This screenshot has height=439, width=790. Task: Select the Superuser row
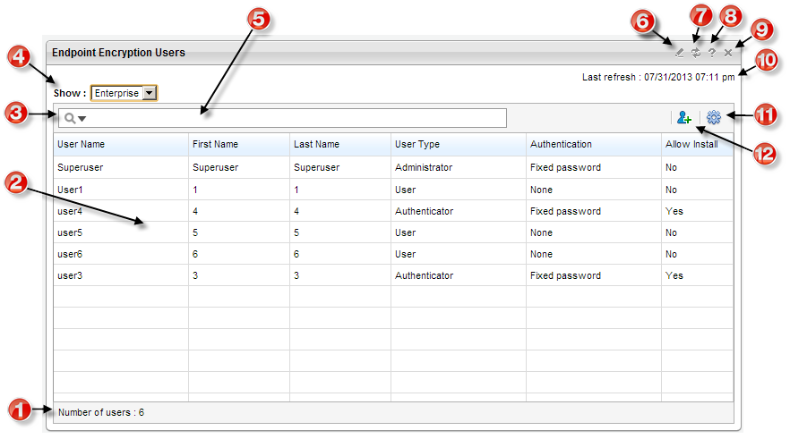[81, 167]
